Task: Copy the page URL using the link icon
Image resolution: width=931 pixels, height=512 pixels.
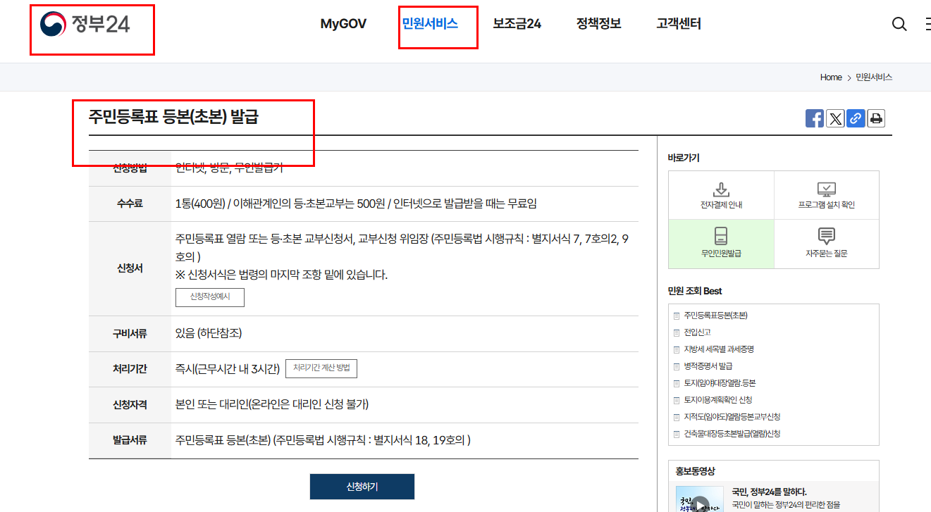Action: (x=856, y=118)
